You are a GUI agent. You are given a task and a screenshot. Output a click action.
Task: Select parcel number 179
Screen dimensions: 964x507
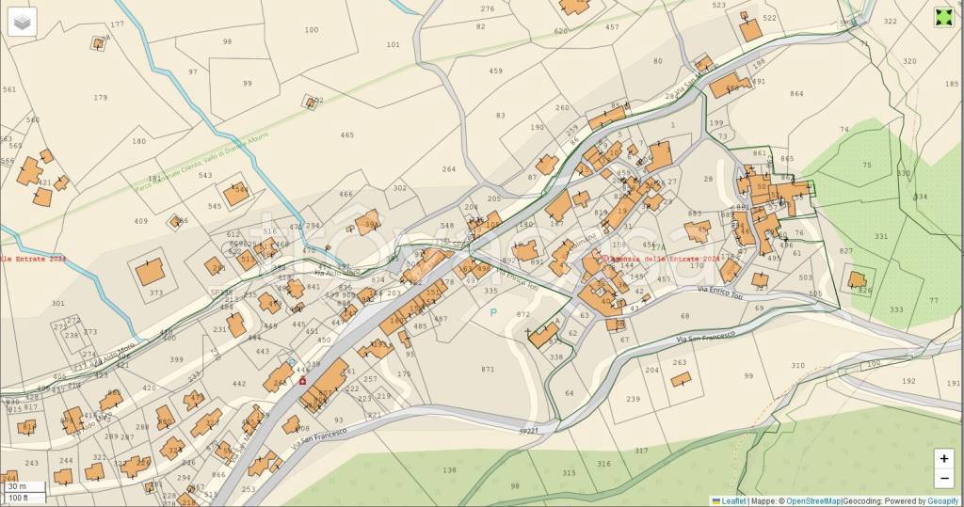tap(100, 97)
